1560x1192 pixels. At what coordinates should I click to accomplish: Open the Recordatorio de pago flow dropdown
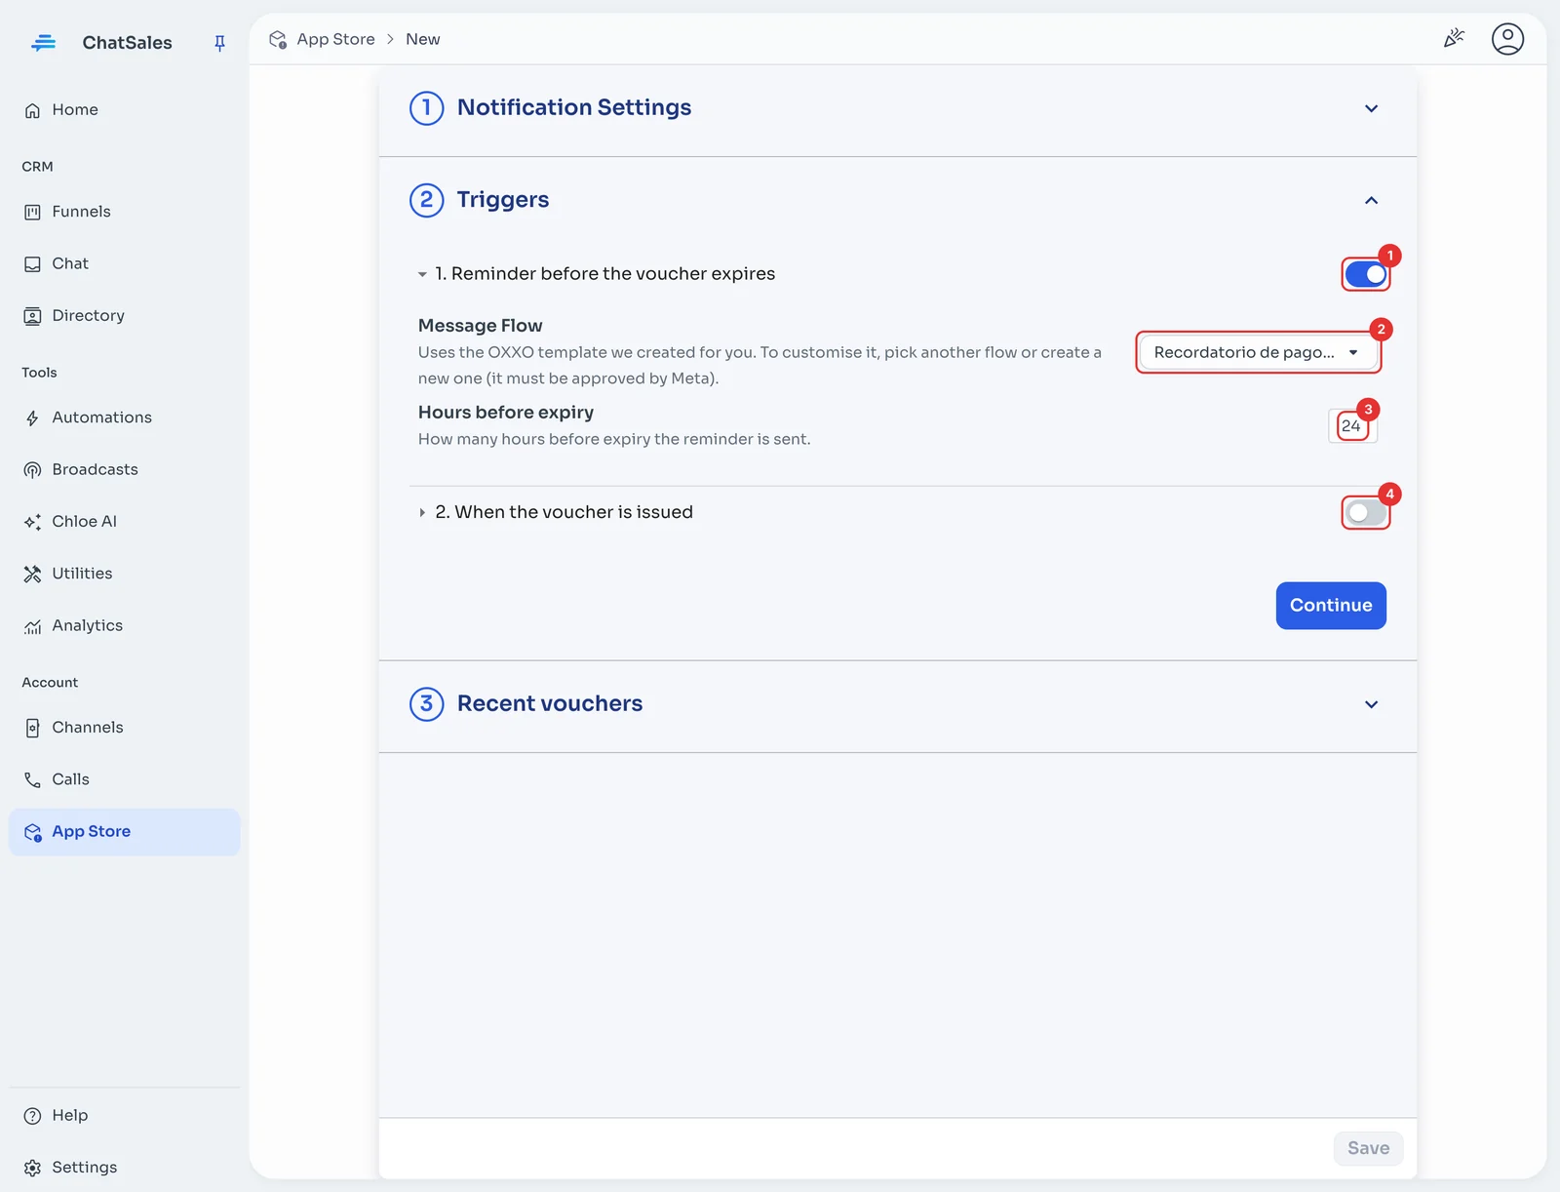[1259, 352]
